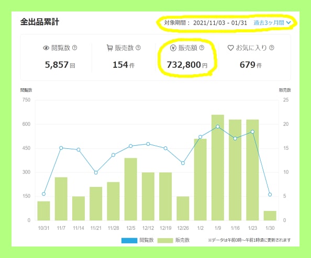
Task: Click the 154 sales count value
Action: [x=120, y=65]
